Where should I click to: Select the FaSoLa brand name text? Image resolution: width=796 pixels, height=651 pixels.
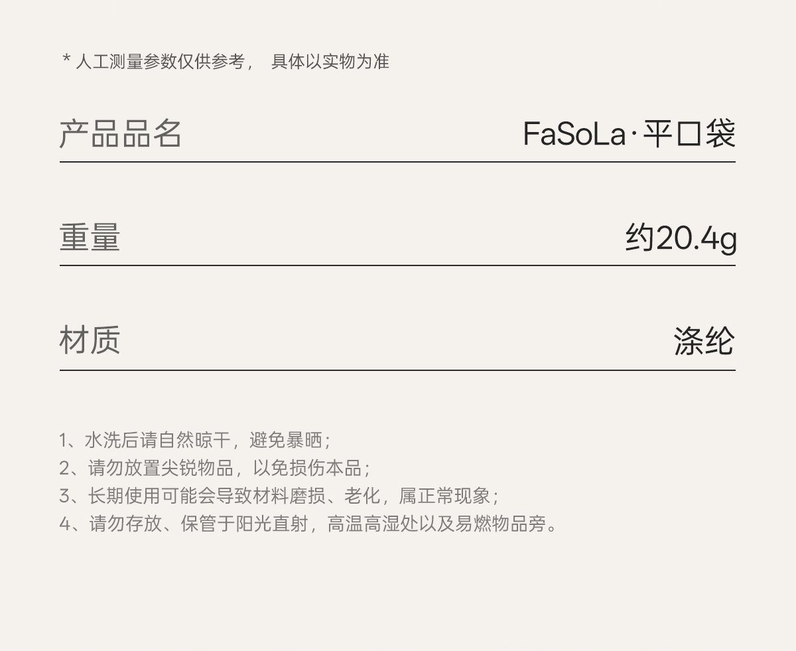[x=574, y=134]
